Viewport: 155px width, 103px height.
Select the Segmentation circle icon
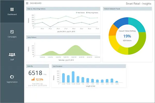pyautogui.click(x=12, y=77)
